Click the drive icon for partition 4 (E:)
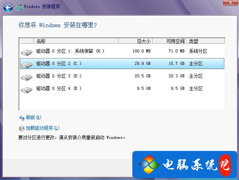239x180 pixels. coord(27,90)
